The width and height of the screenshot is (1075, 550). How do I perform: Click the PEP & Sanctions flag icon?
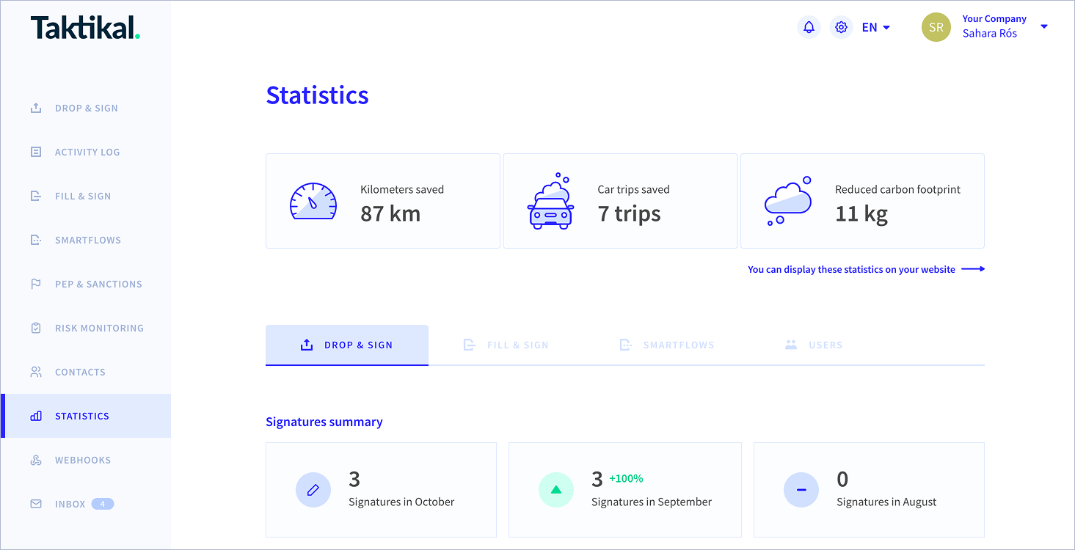[x=36, y=284]
